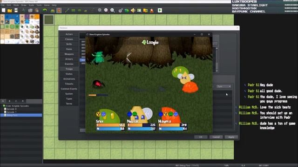Open the Plugin Manager puzzle icon
The width and height of the screenshot is (298, 167).
click(x=127, y=10)
